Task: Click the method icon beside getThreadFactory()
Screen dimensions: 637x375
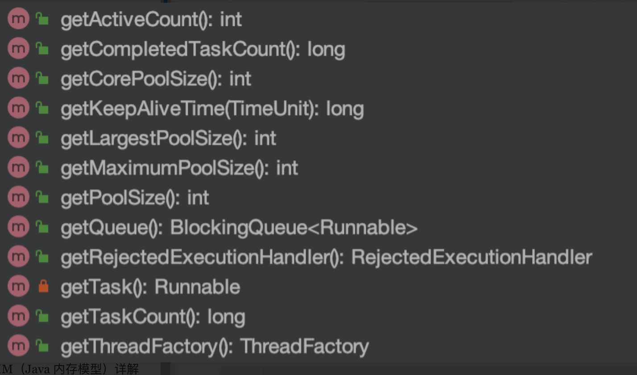Action: click(18, 346)
